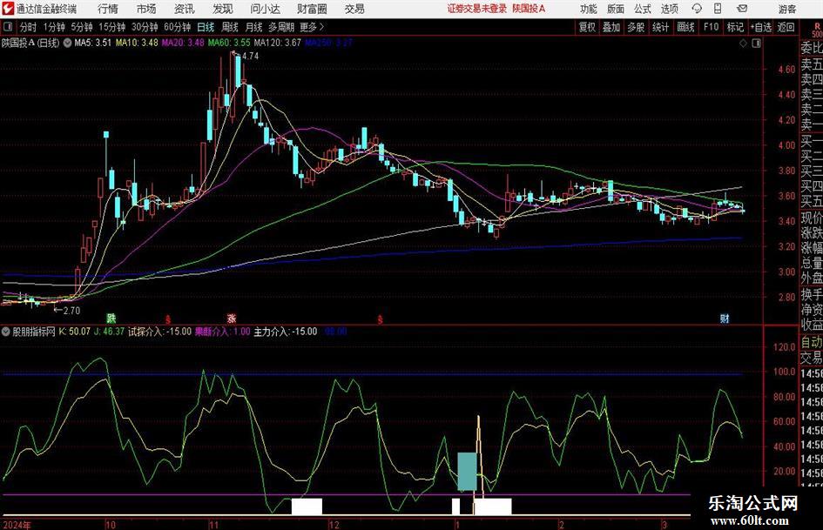Switch to 5分钟 period

pyautogui.click(x=81, y=27)
